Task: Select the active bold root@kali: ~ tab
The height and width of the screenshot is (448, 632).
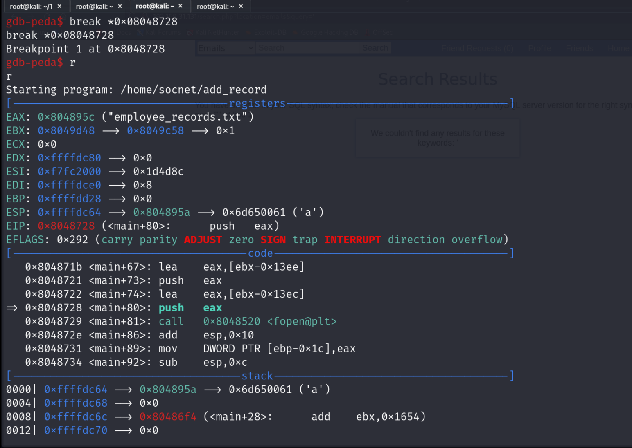Action: (155, 6)
